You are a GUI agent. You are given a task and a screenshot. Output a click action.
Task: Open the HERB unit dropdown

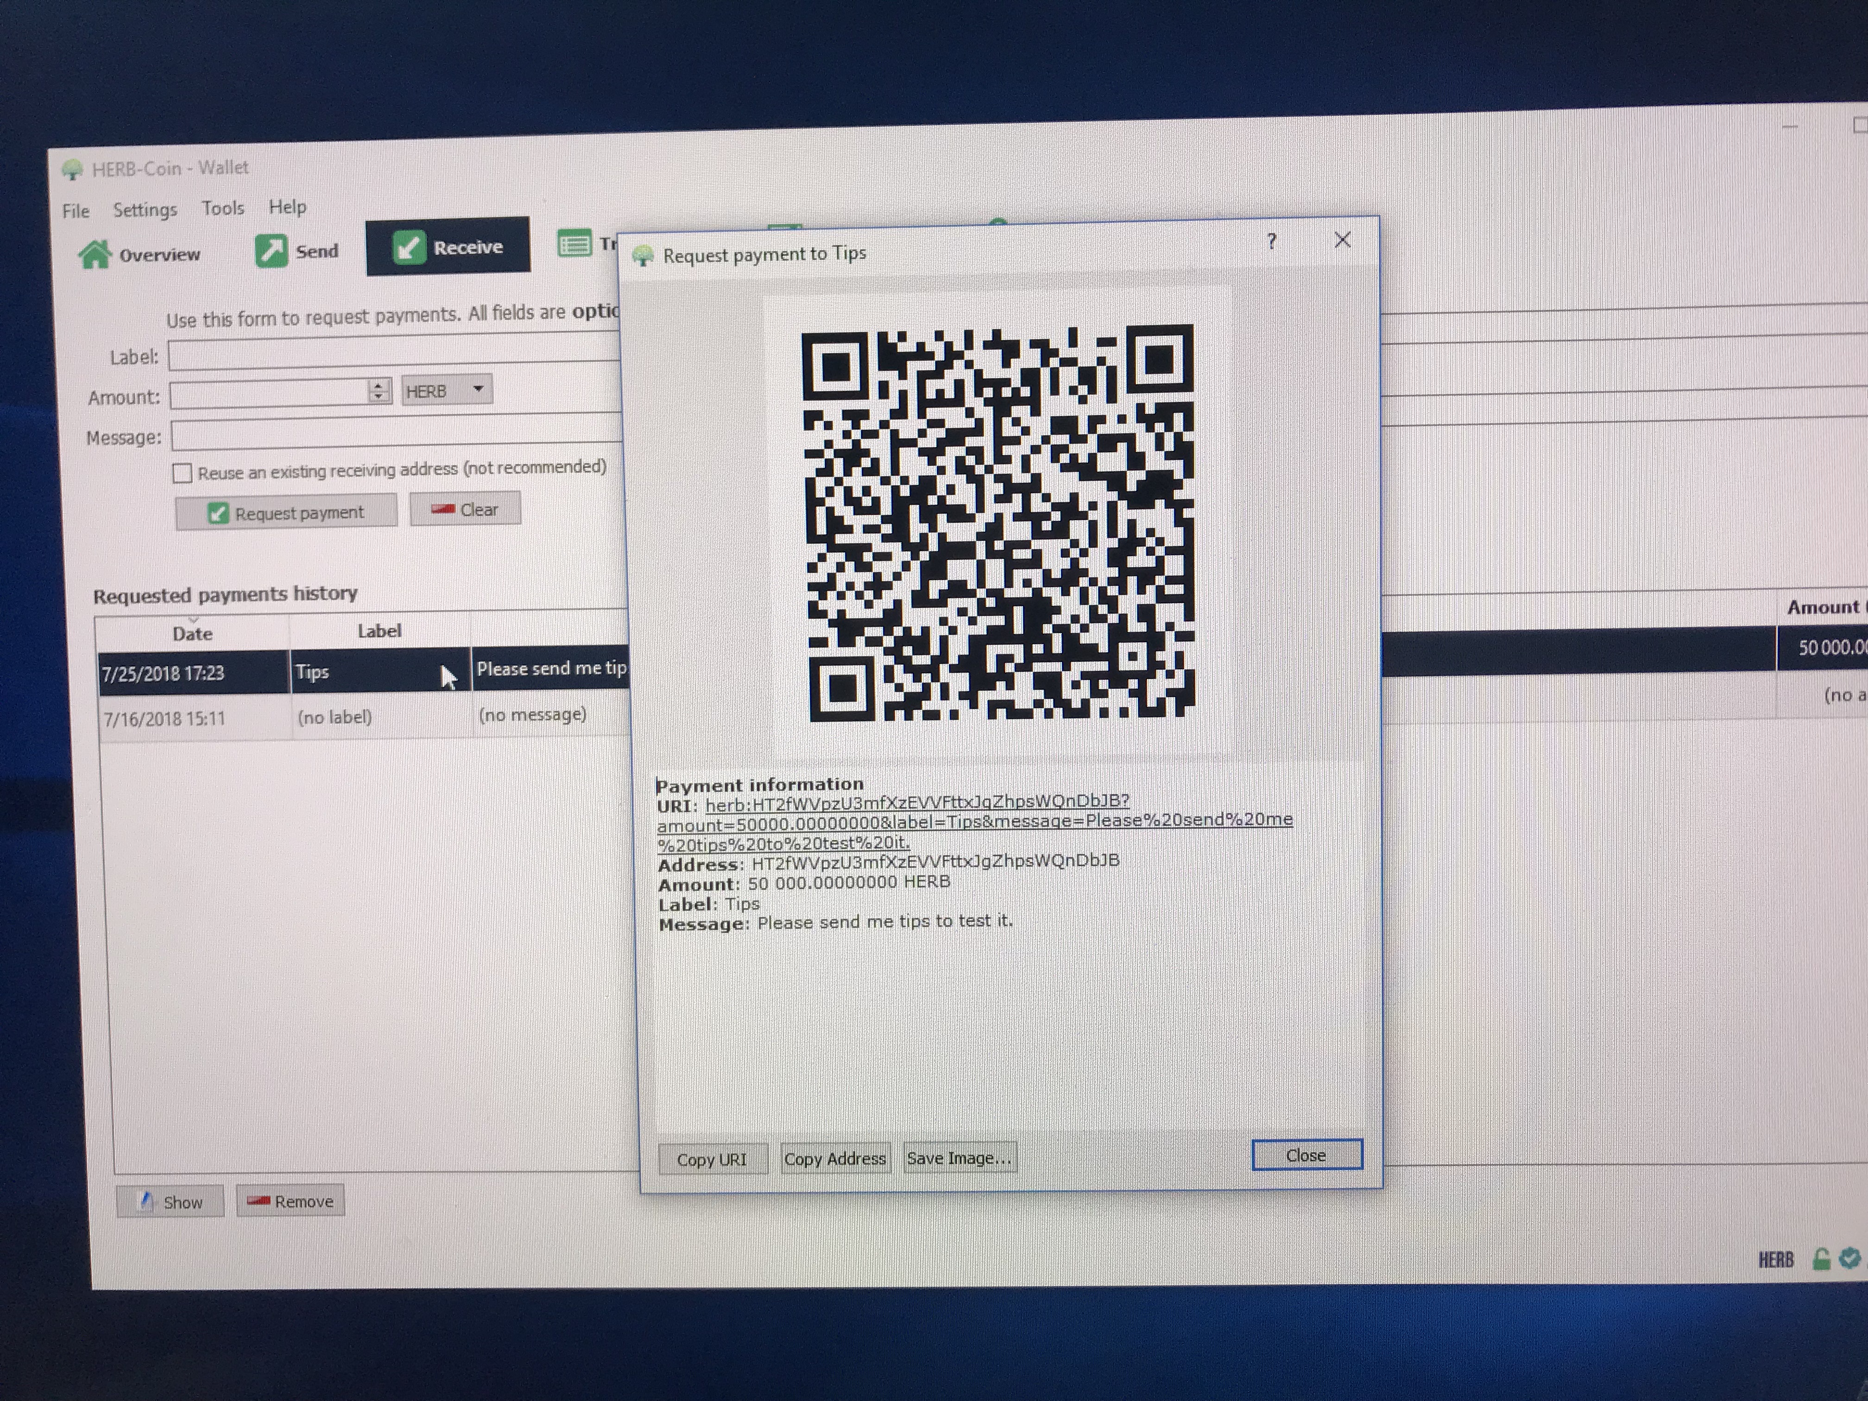(446, 390)
